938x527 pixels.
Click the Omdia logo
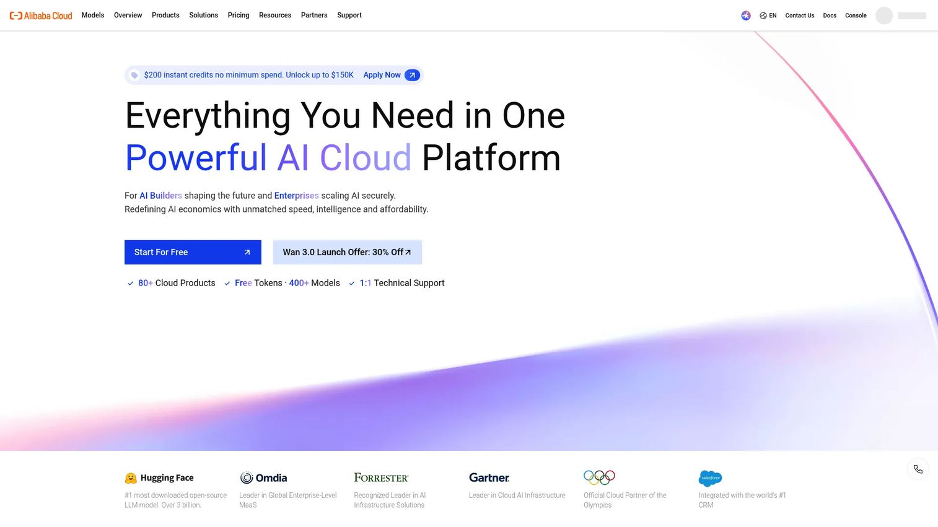(263, 478)
